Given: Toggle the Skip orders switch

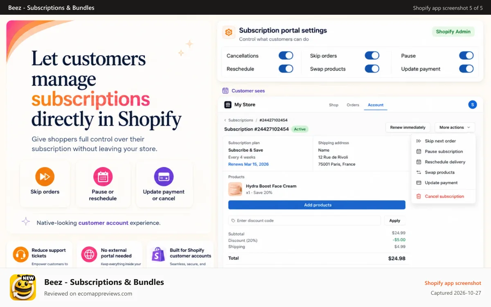Looking at the screenshot, I should click(x=372, y=56).
